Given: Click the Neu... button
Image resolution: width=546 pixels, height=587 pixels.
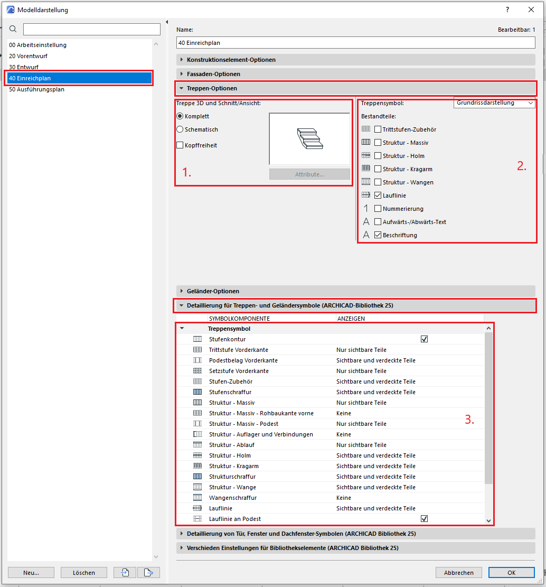Looking at the screenshot, I should (x=31, y=572).
